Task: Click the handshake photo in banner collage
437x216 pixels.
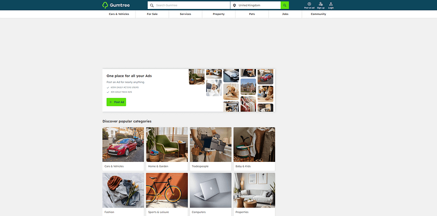Action: pyautogui.click(x=214, y=88)
